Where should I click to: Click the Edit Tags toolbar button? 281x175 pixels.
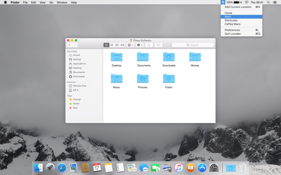click(158, 45)
